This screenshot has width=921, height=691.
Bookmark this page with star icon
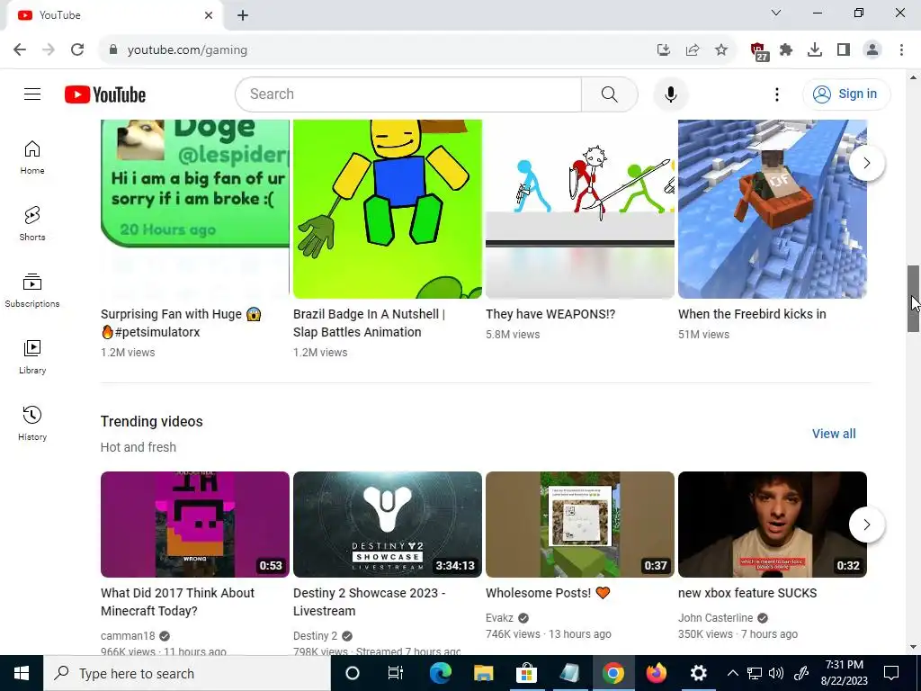coord(721,50)
